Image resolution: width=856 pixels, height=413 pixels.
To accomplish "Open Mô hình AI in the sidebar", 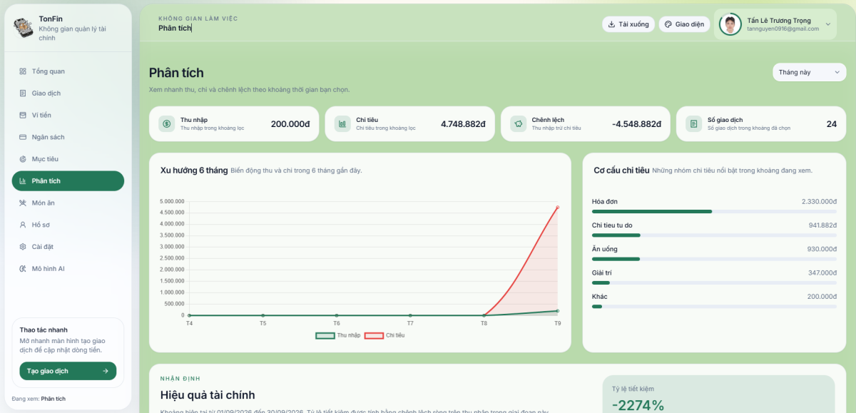I will coord(68,269).
